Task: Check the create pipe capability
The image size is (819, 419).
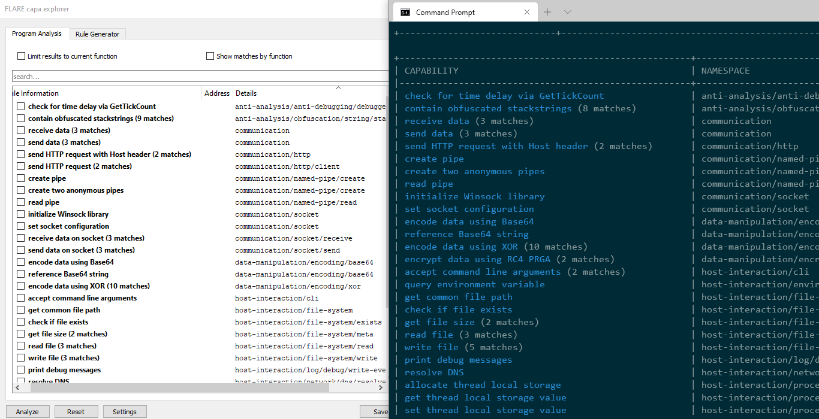Action: click(x=20, y=178)
